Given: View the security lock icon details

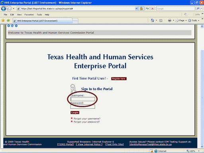Looking at the screenshot, I should click(x=141, y=9).
